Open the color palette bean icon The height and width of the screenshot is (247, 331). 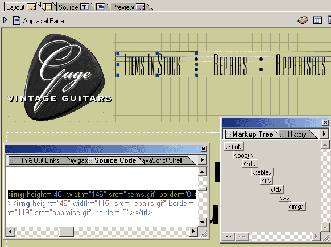pos(303,20)
